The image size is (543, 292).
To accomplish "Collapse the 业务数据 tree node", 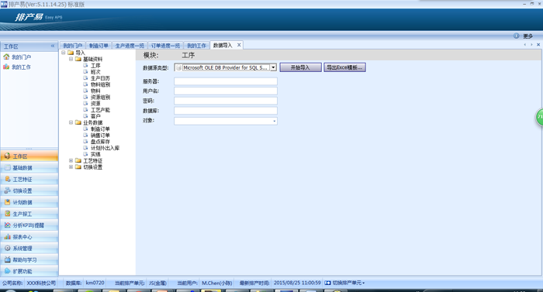I will tap(71, 122).
